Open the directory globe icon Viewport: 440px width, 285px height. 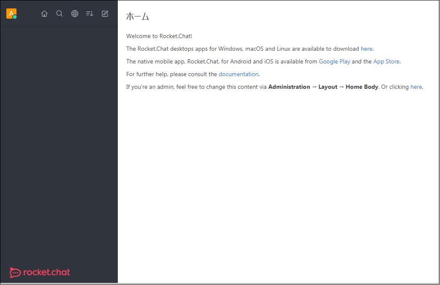tap(75, 14)
